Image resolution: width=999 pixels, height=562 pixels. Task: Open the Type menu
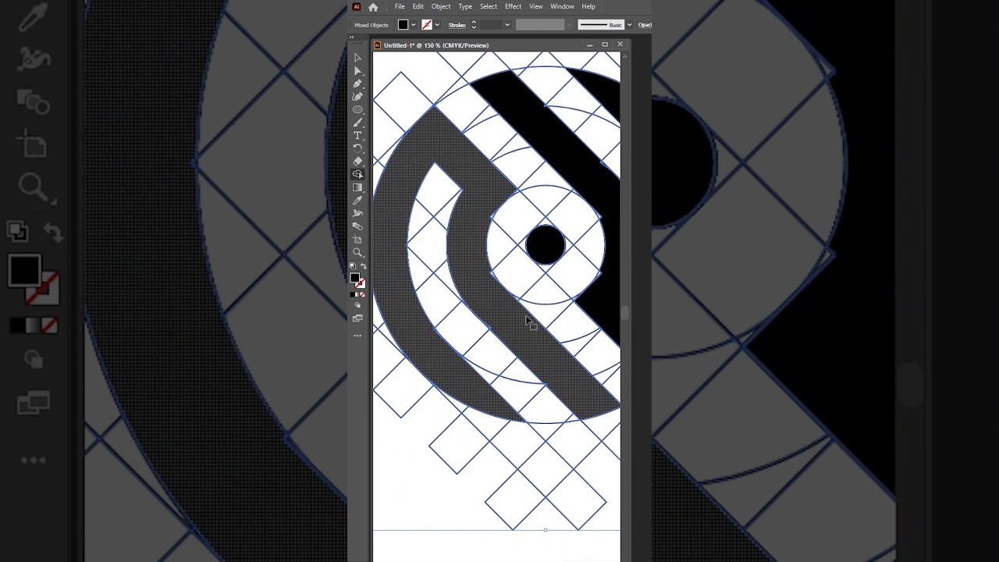pyautogui.click(x=465, y=7)
